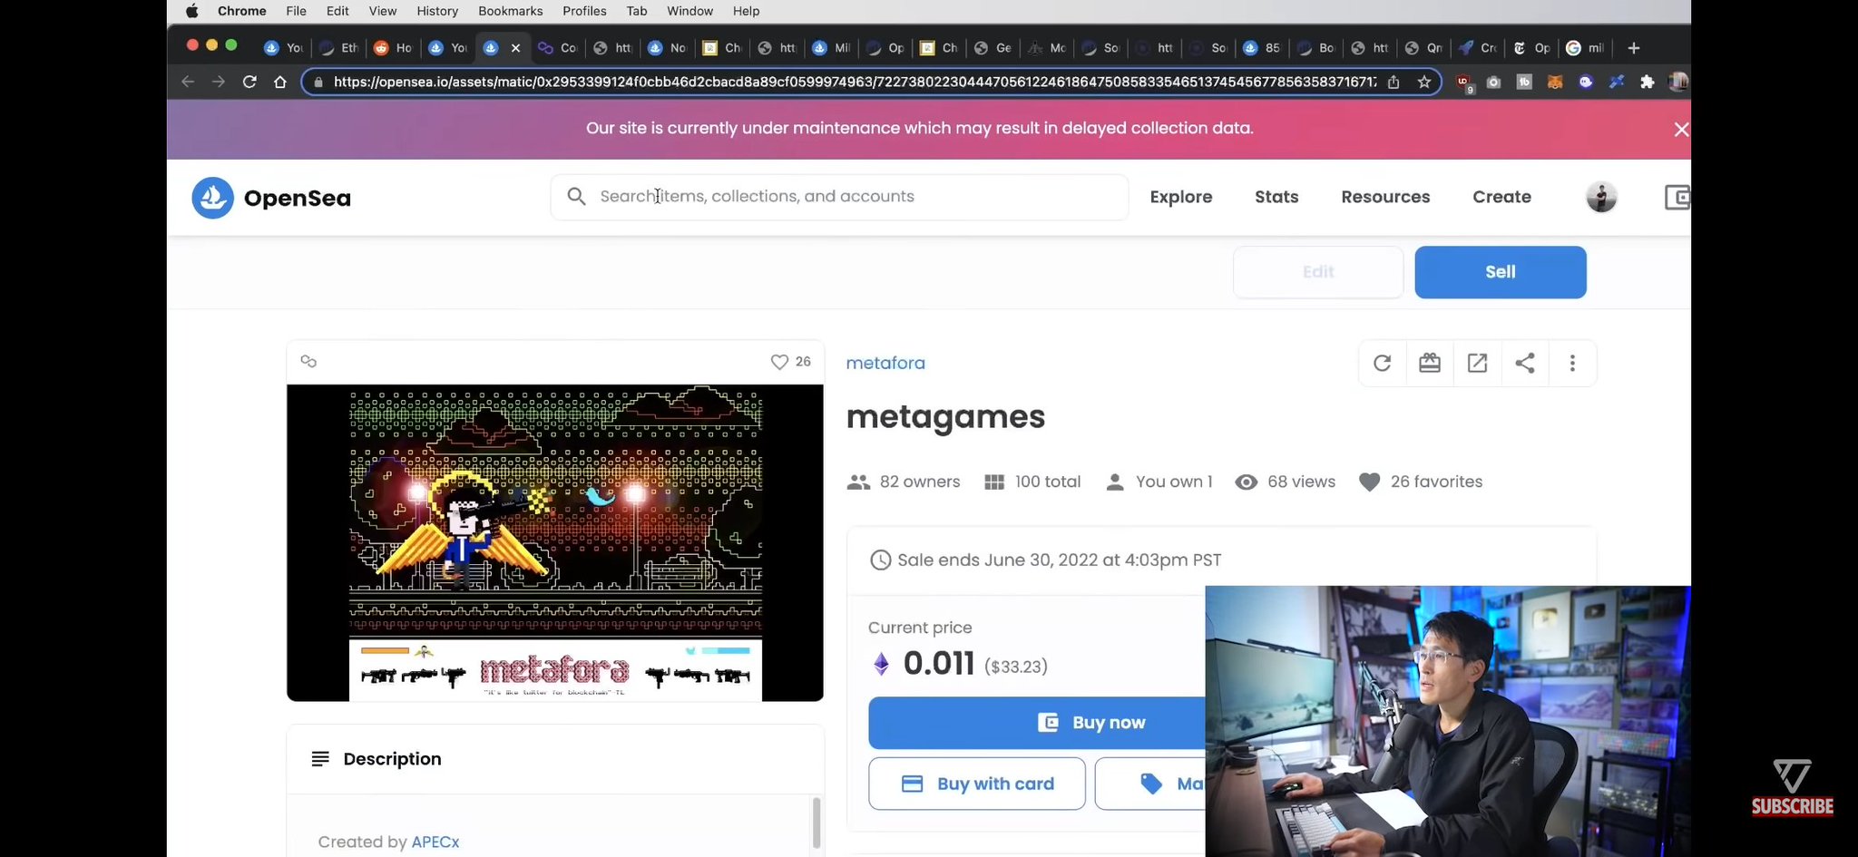This screenshot has width=1858, height=857.
Task: Click the OpenSea logo
Action: point(271,198)
